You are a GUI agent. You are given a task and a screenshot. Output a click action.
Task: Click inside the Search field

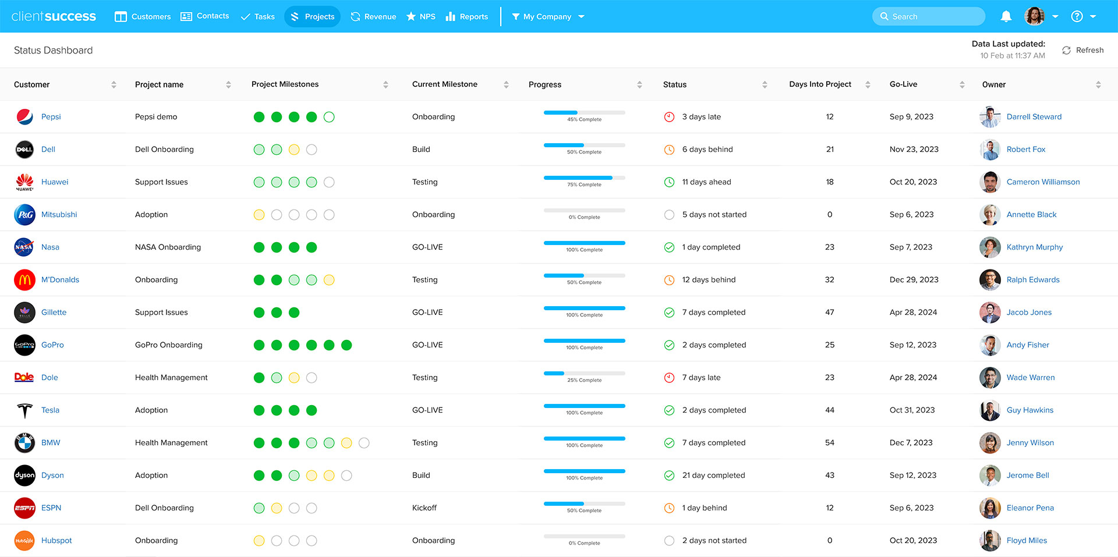928,16
